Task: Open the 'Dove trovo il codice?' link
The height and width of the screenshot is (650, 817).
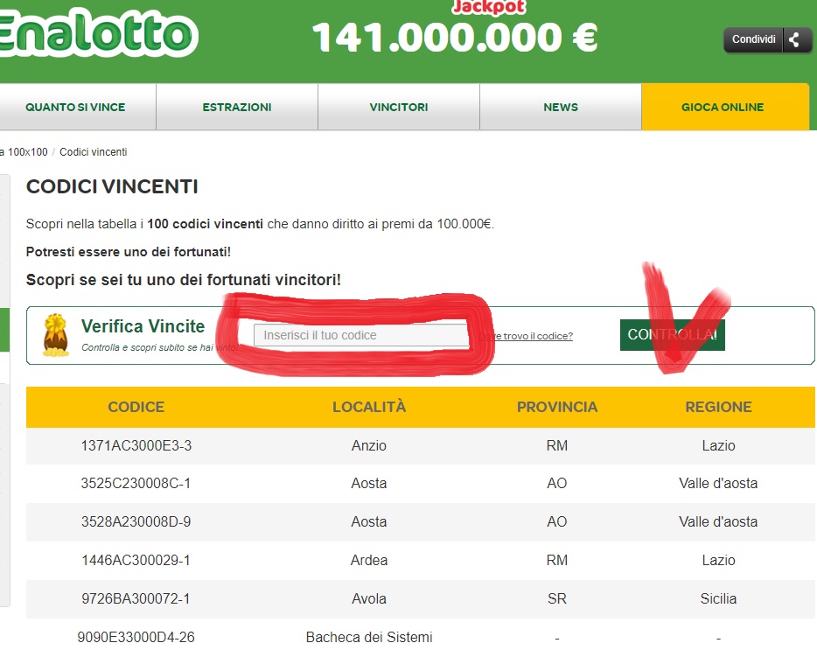Action: (x=526, y=336)
